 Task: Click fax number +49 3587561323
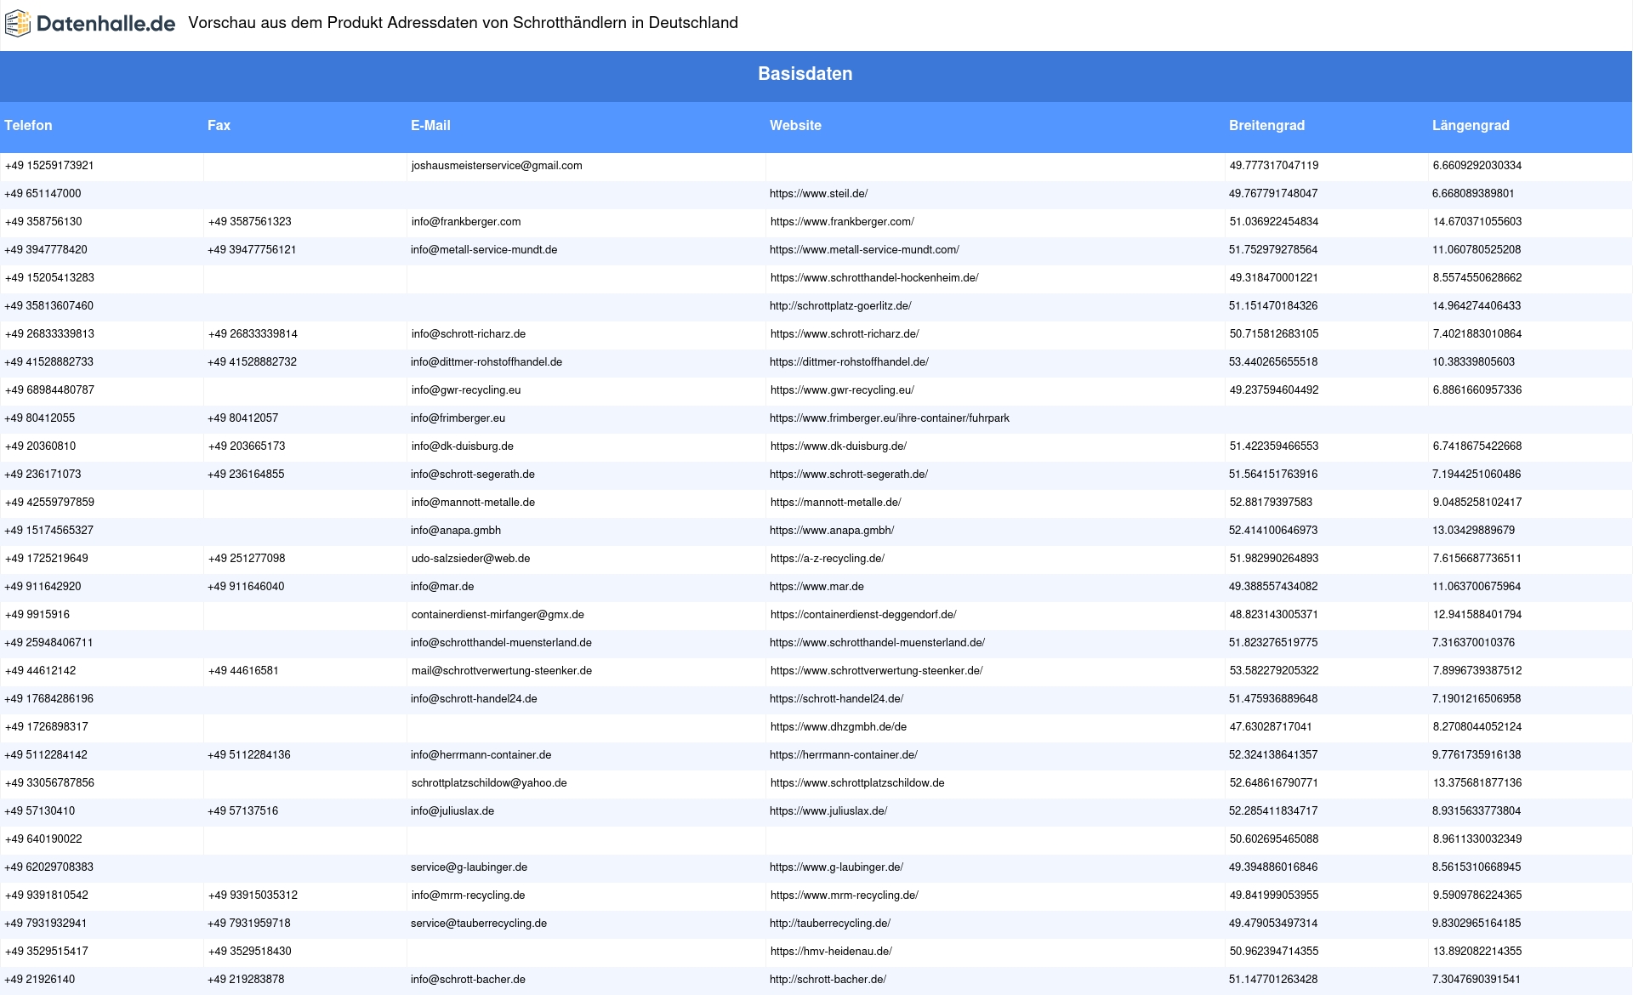[x=250, y=222]
